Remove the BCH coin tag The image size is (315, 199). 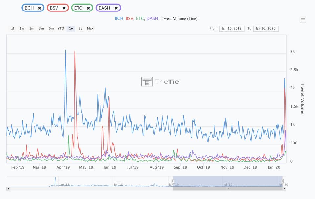[x=39, y=8]
